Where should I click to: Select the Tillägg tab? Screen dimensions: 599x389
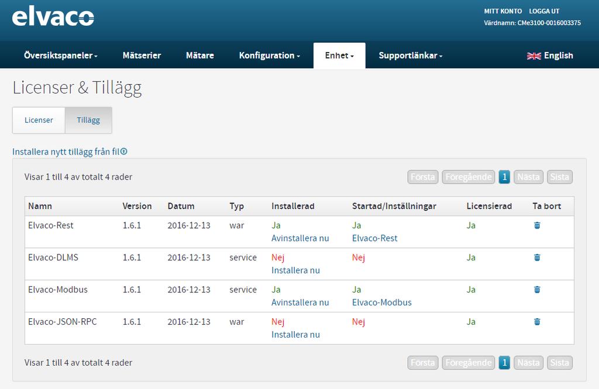point(88,120)
